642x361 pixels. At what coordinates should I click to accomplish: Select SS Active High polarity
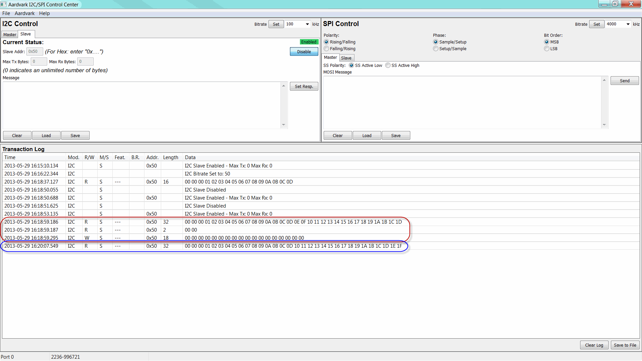(x=388, y=66)
